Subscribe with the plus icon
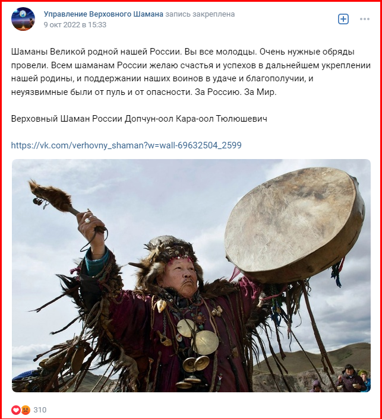The image size is (382, 419). [343, 19]
